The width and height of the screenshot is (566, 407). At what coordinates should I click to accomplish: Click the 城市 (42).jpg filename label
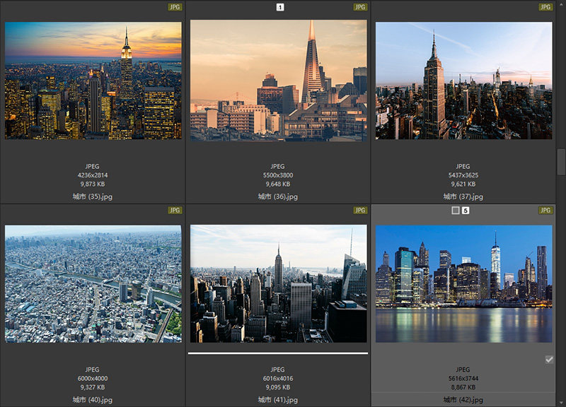point(463,400)
